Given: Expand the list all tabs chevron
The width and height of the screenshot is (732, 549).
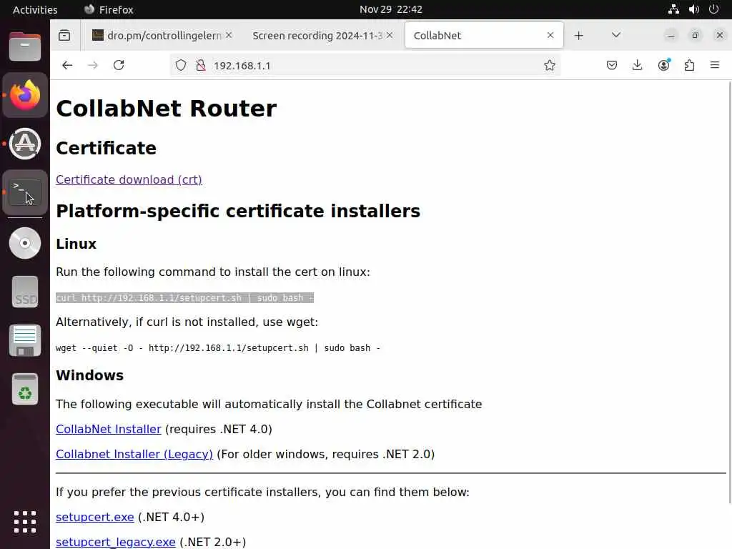Looking at the screenshot, I should tap(615, 35).
